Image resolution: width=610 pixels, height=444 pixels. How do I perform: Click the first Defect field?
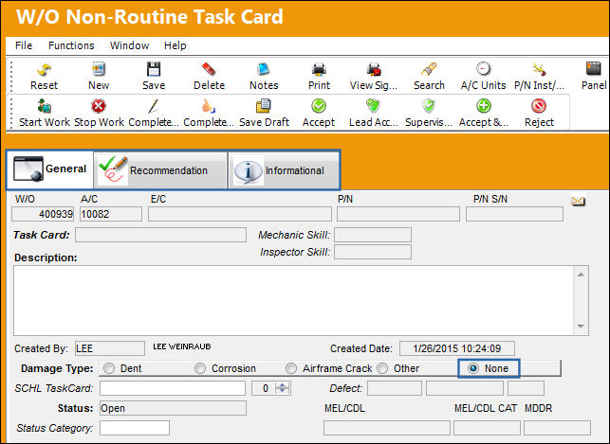pos(395,388)
